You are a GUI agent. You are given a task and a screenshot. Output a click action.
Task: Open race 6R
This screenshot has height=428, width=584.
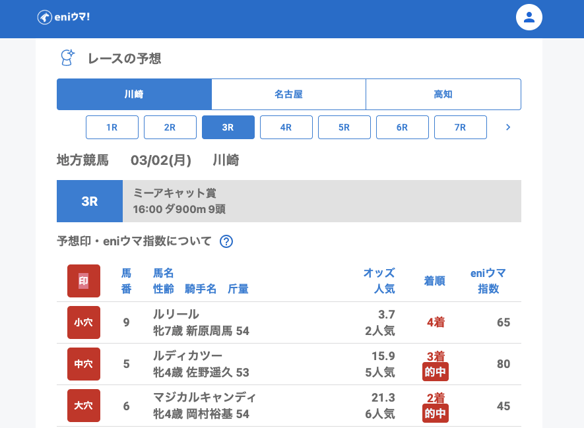pyautogui.click(x=403, y=127)
